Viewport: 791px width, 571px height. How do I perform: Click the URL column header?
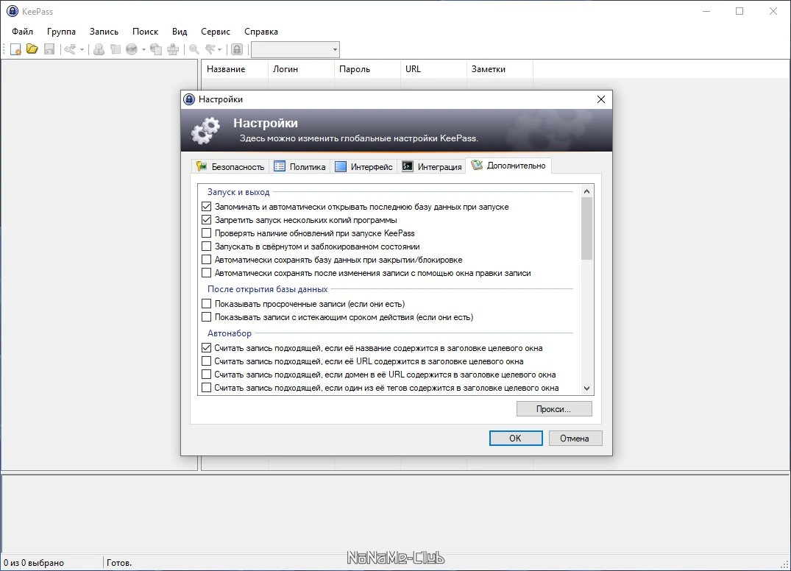point(433,69)
